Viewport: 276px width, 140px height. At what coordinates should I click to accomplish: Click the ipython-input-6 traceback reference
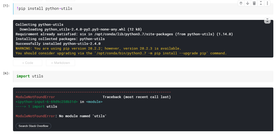47,102
